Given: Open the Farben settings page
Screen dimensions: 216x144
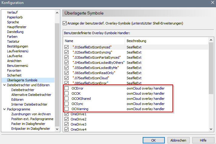Looking at the screenshot, I should point(12,37).
